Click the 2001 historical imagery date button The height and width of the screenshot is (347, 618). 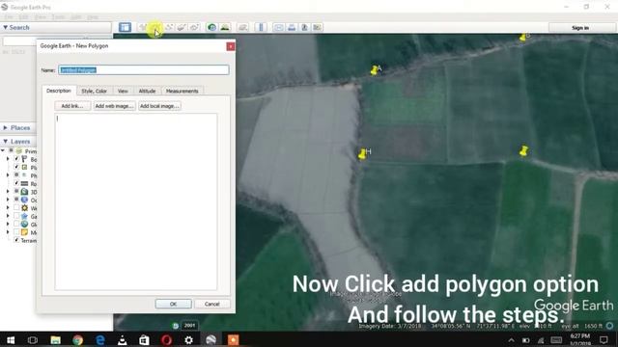point(190,326)
